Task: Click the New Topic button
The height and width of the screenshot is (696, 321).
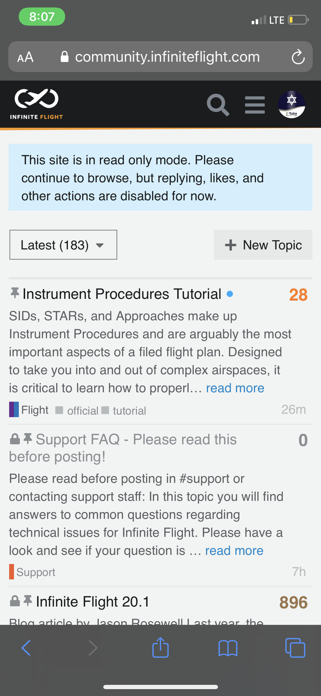Action: pos(263,245)
